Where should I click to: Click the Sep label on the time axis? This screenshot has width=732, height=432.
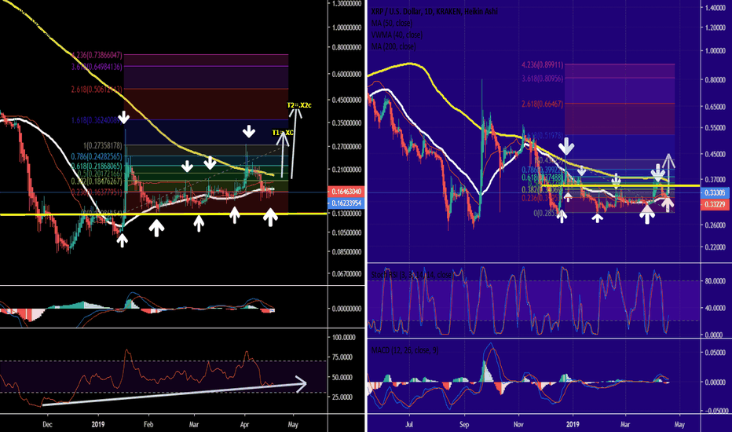click(x=464, y=424)
